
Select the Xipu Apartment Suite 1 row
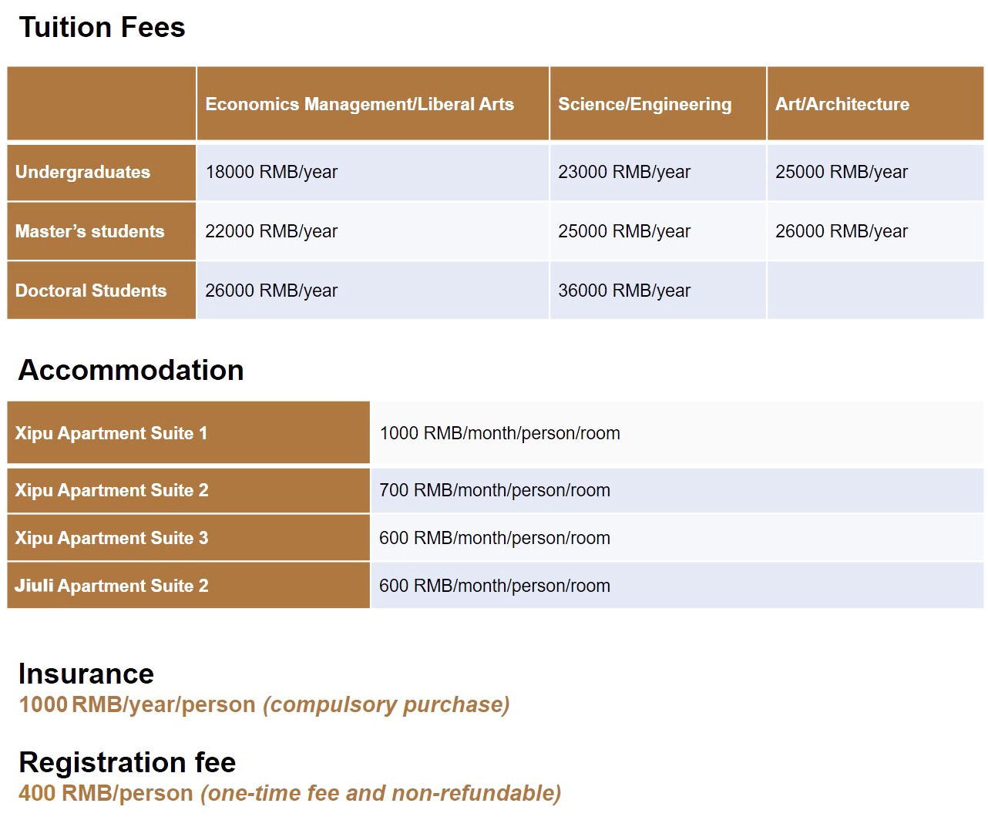(x=111, y=433)
